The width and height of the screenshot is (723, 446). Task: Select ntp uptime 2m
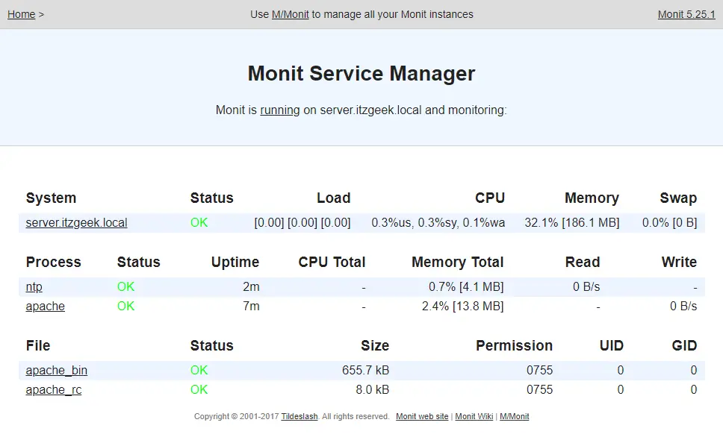(x=251, y=286)
